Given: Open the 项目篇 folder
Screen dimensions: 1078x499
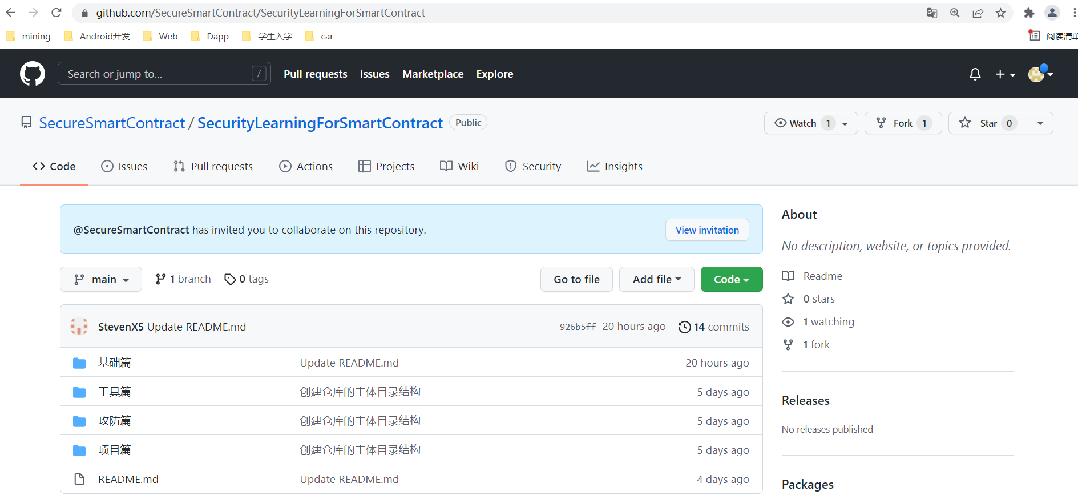Looking at the screenshot, I should [114, 450].
